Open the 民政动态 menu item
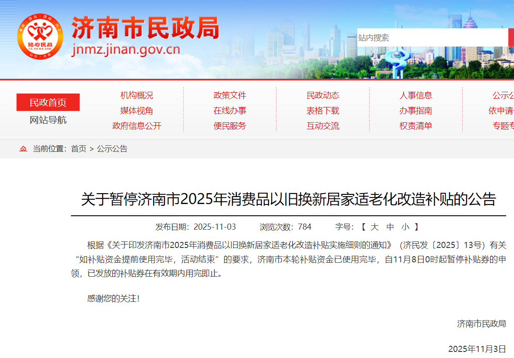The width and height of the screenshot is (514, 358). [323, 95]
